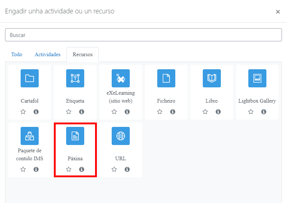This screenshot has height=203, width=287.
Task: Add a Páxina resource via its icon
Action: tap(75, 136)
